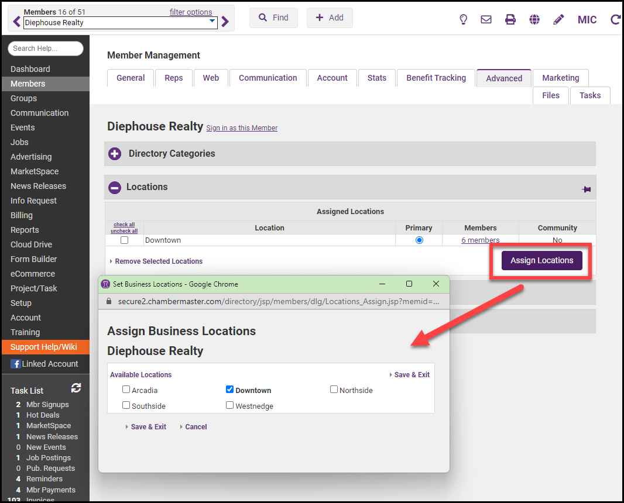Expand the Directory Categories section

click(x=115, y=154)
